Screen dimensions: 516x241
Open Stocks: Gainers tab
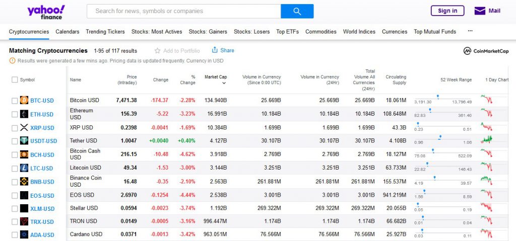point(208,32)
